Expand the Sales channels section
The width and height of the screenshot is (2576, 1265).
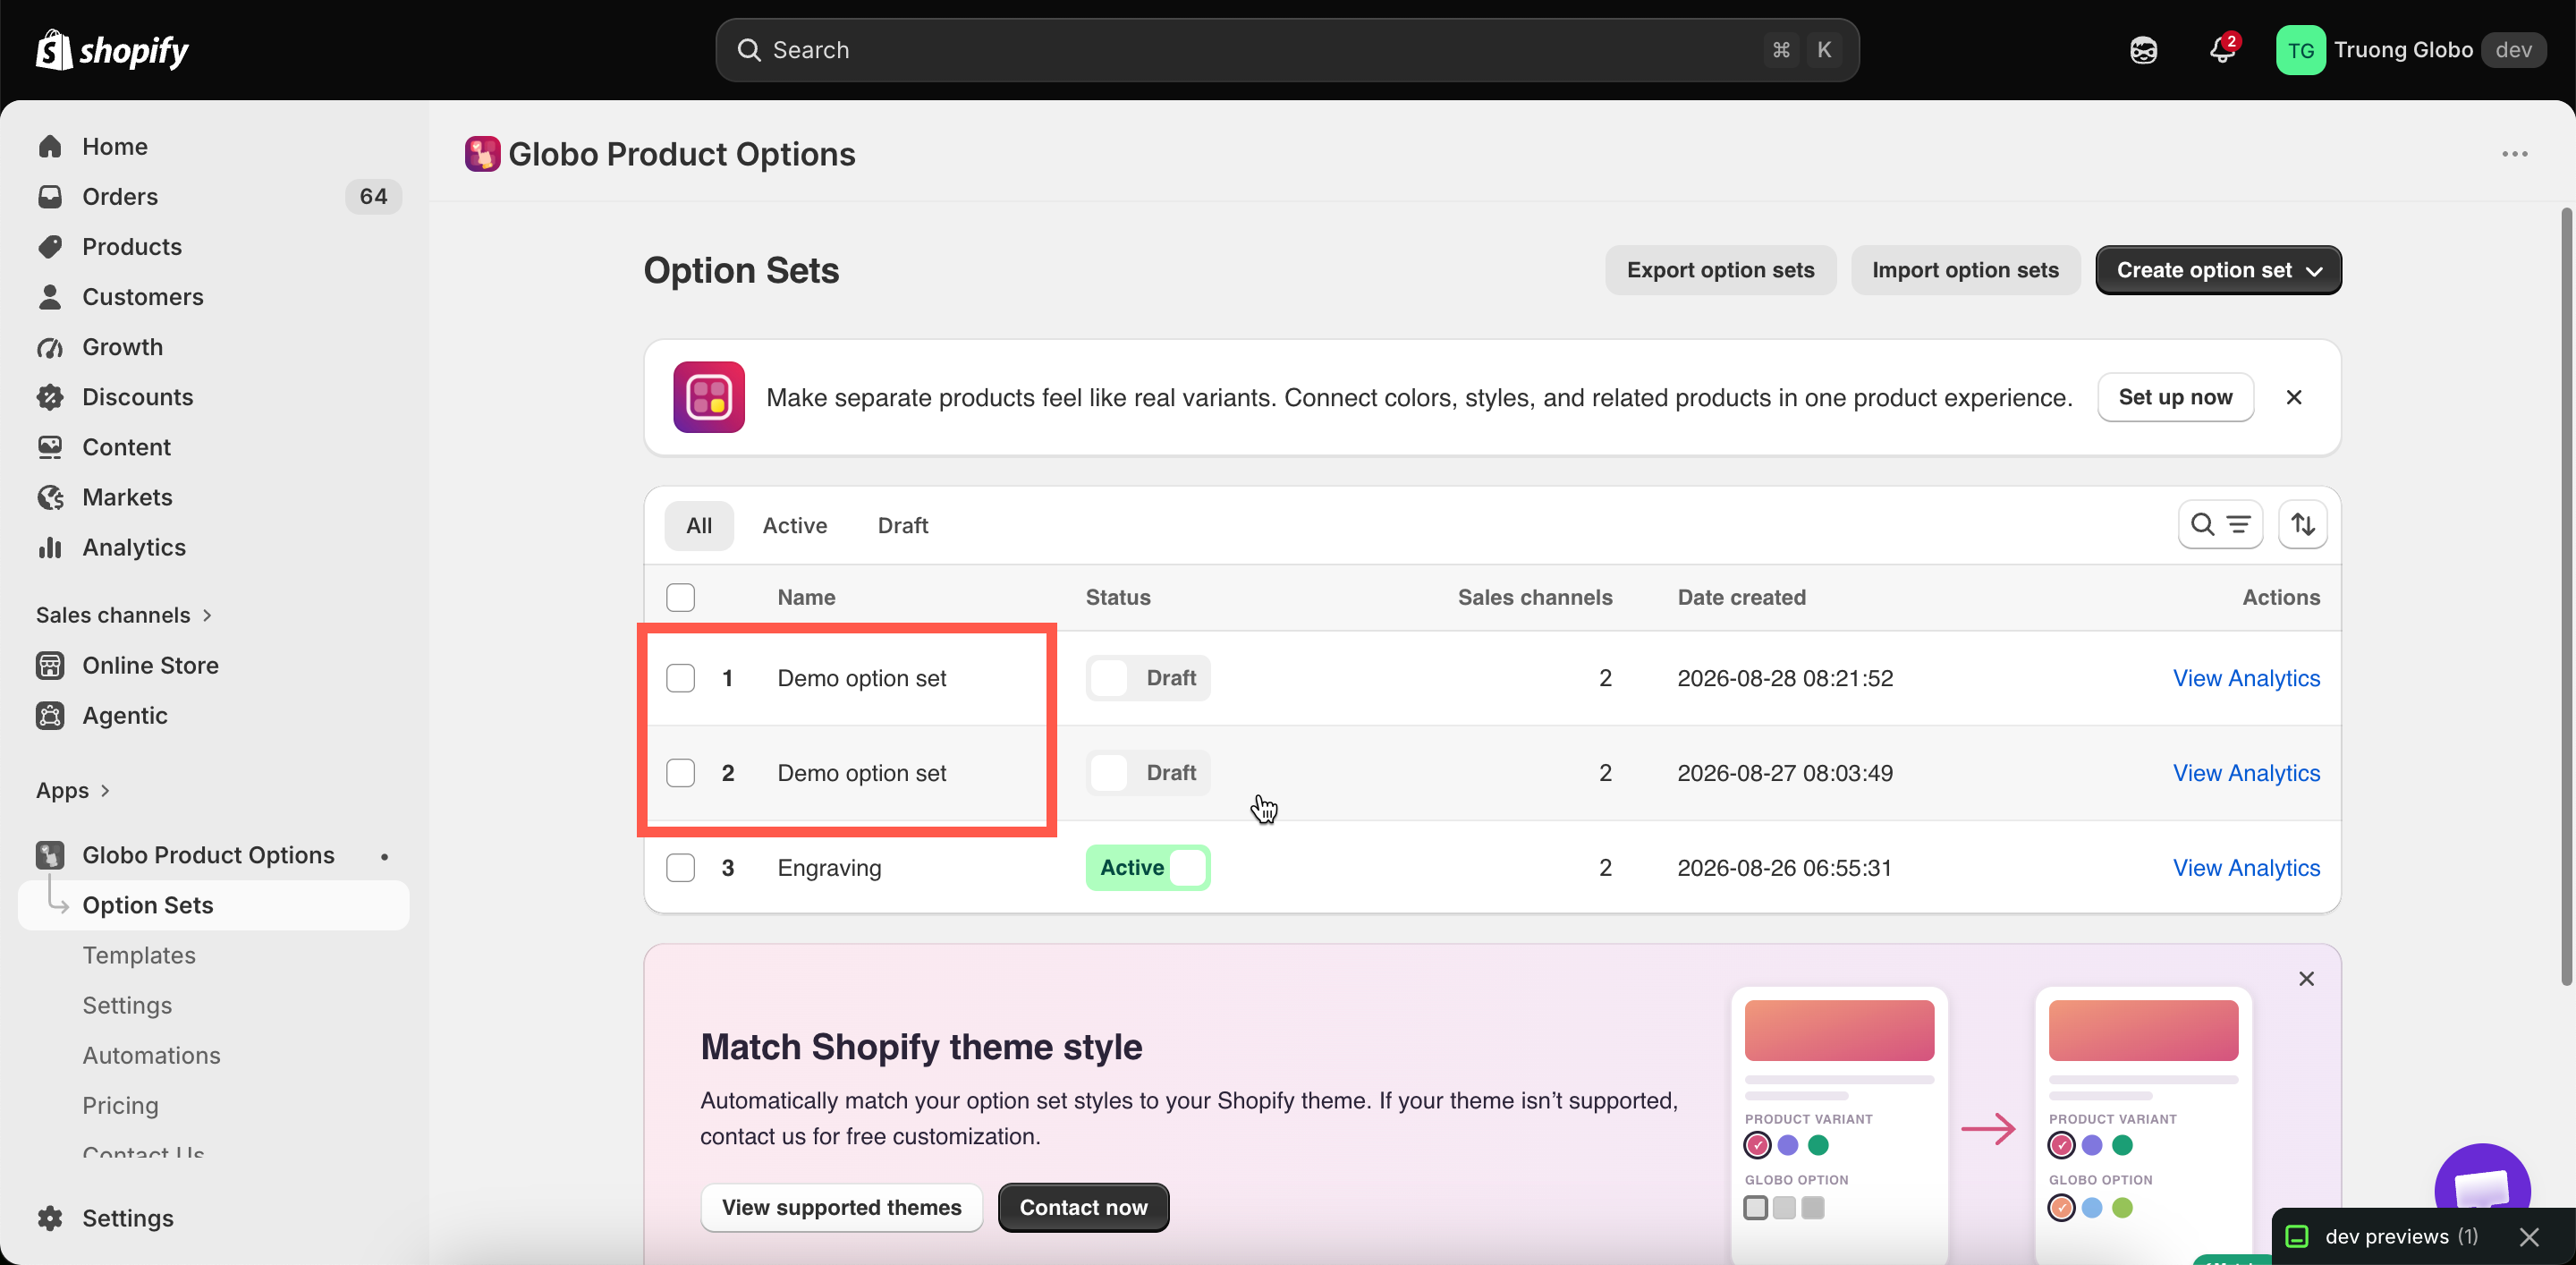124,615
